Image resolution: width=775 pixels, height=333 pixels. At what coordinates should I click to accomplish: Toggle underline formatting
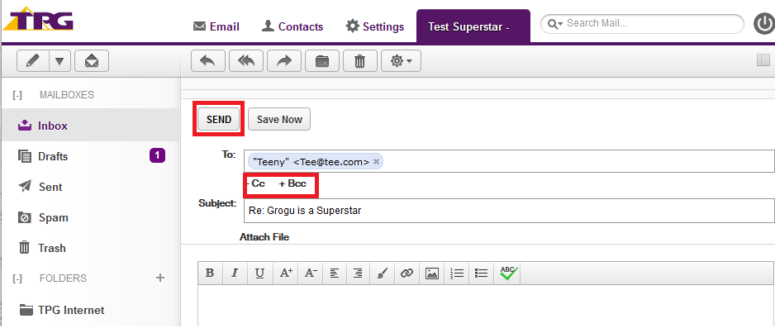coord(259,273)
